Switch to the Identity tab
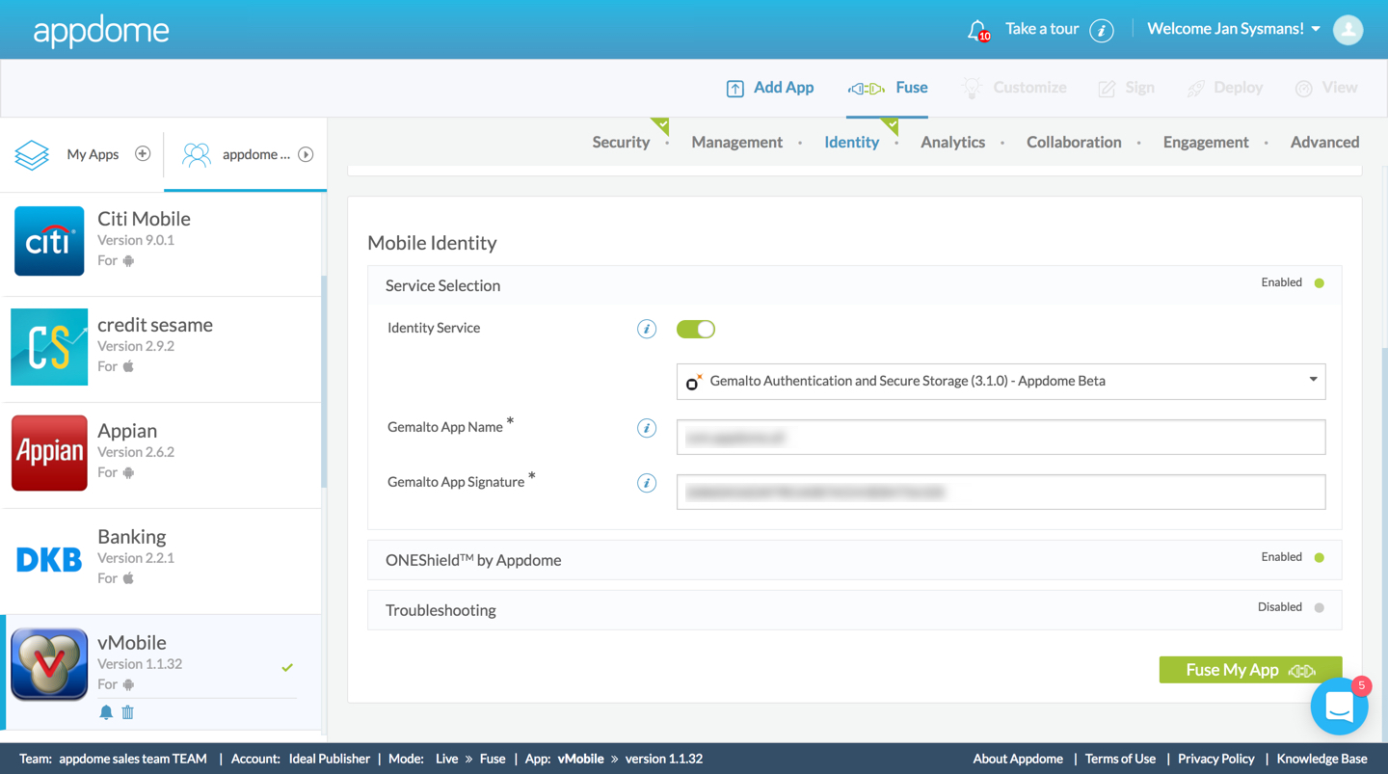Screen dimensions: 1388x774 (851, 142)
